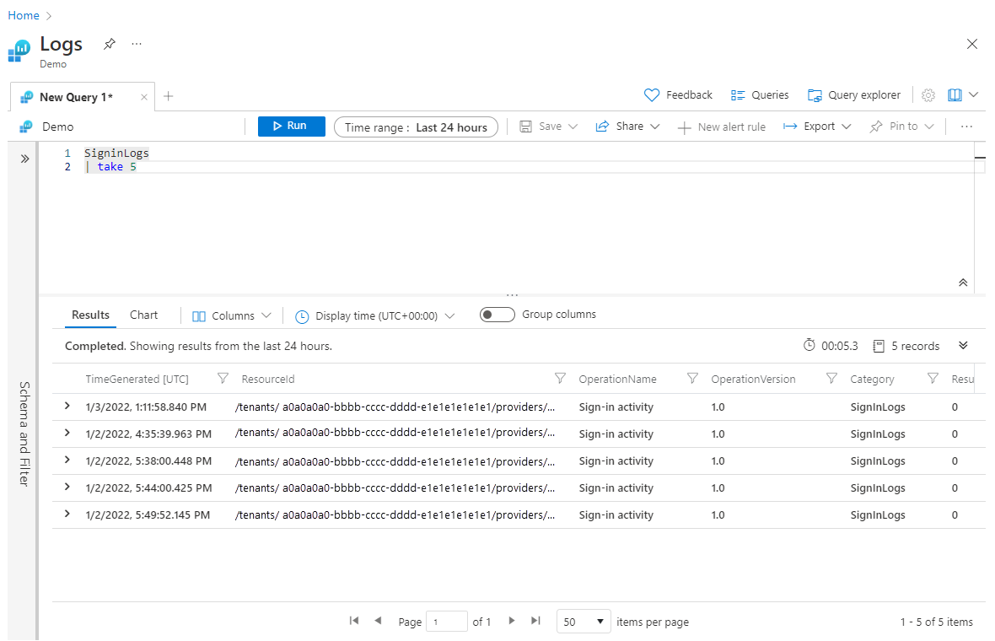The width and height of the screenshot is (995, 641).
Task: Open the Save dropdown
Action: [x=549, y=127]
